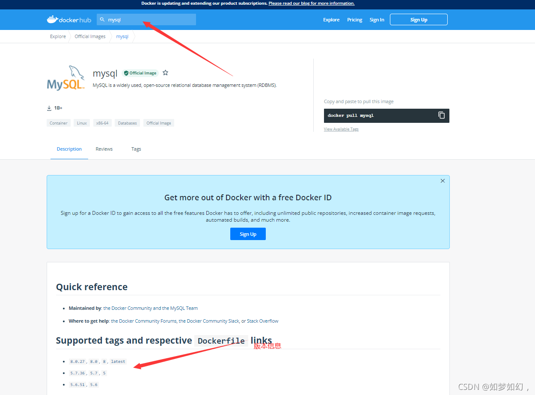Open the 5.6 tag Dockerfile link

[x=94, y=385]
